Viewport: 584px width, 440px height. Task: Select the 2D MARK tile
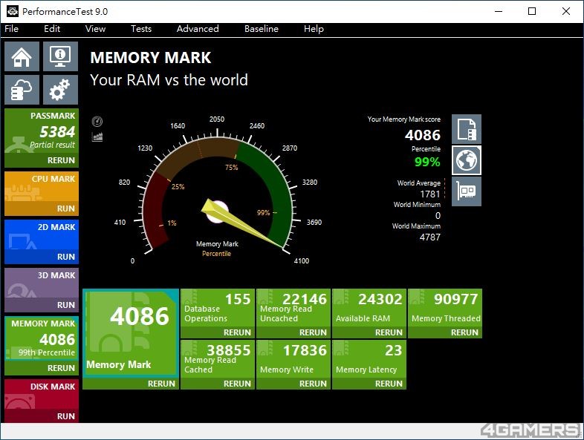tap(42, 234)
